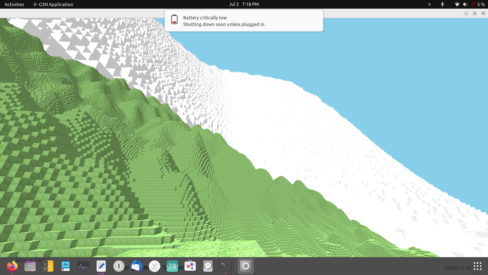Open the 1Password app icon
Viewport: 488px width, 275px height.
tap(119, 266)
